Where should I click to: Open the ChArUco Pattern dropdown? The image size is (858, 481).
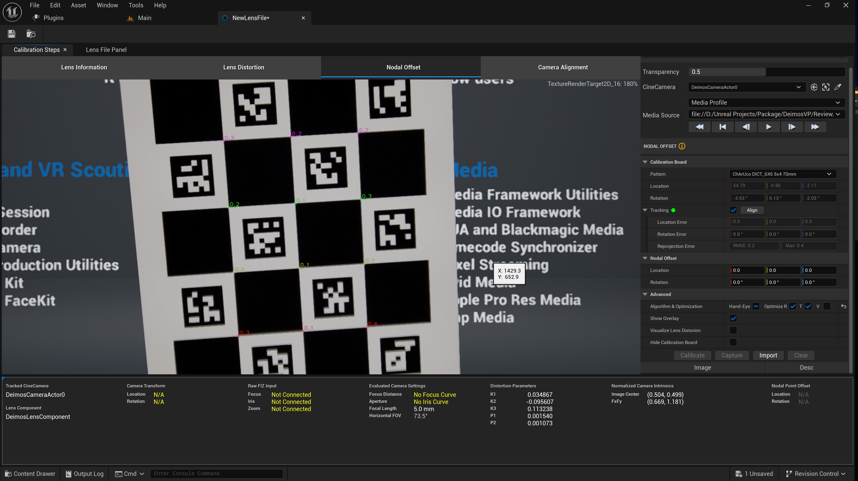click(783, 174)
